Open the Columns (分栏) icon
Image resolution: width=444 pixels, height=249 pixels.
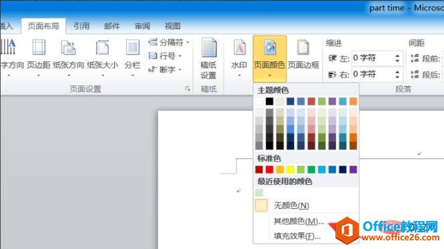(133, 47)
